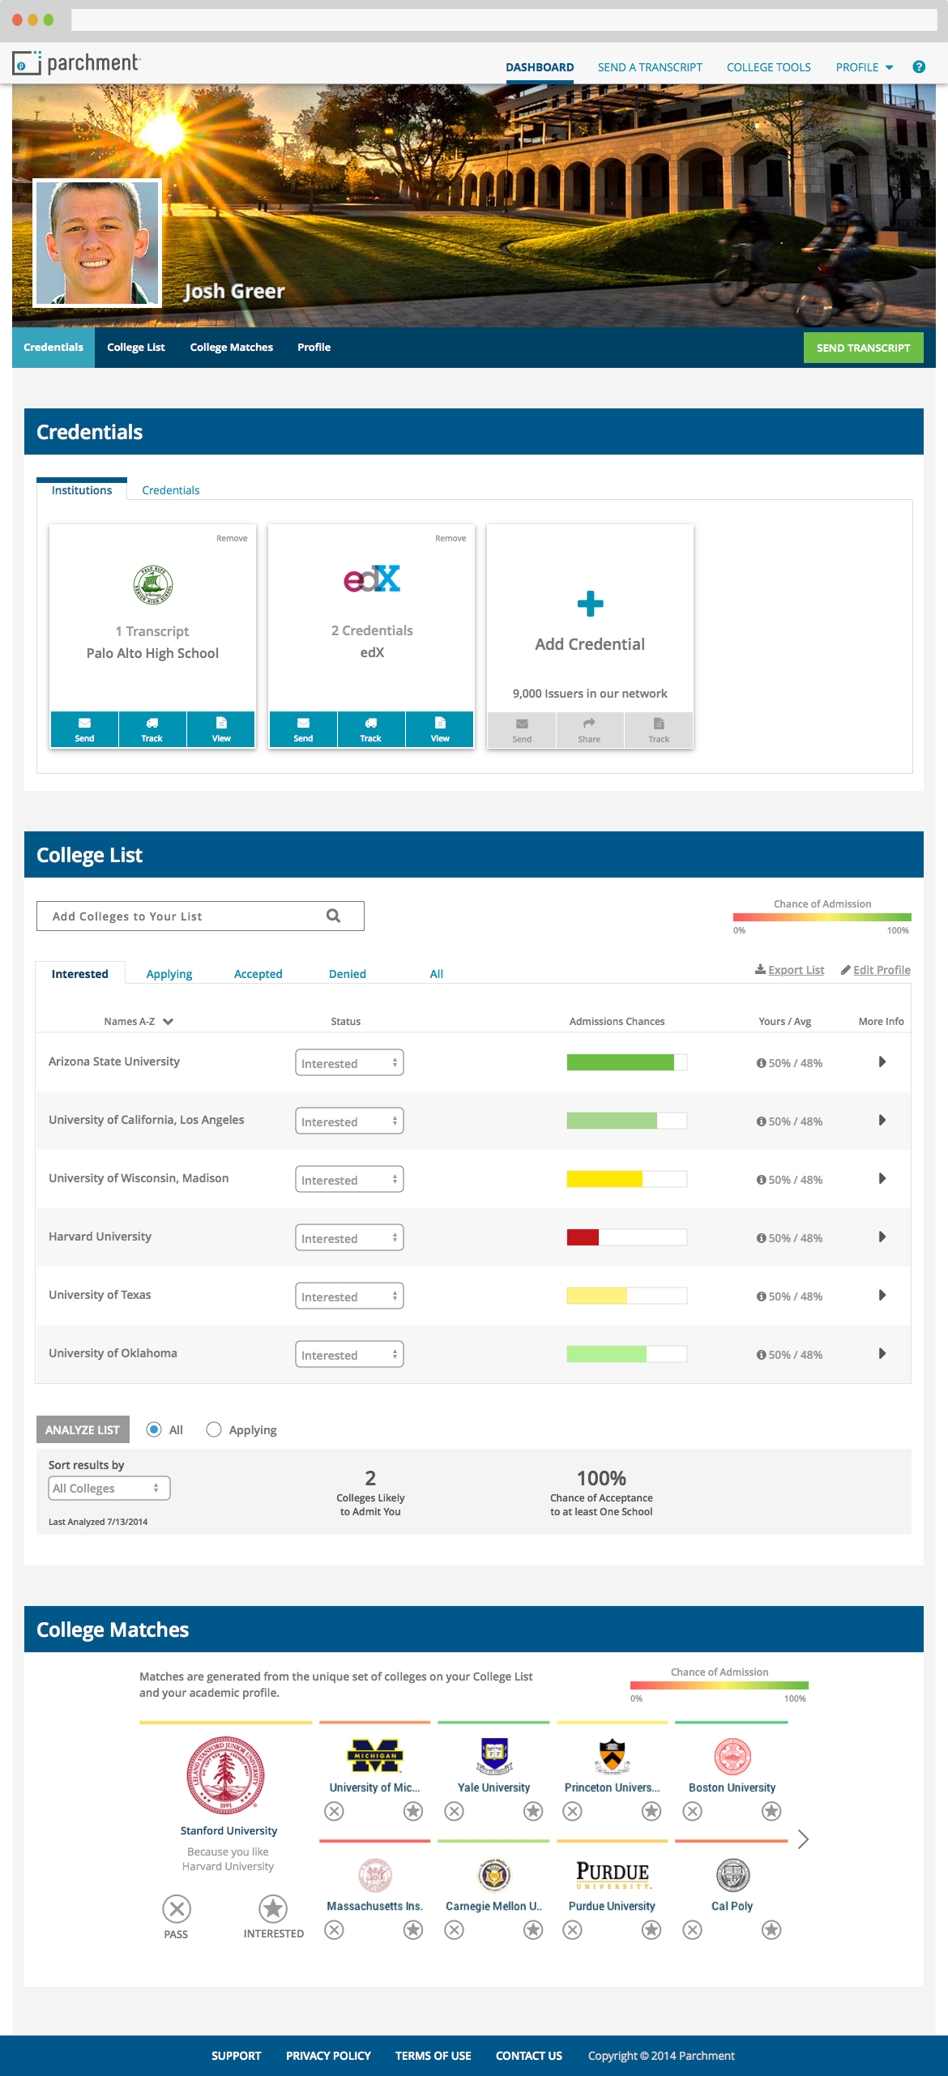Click the green Send Transcript button
Viewport: 948px width, 2076px height.
(x=864, y=348)
